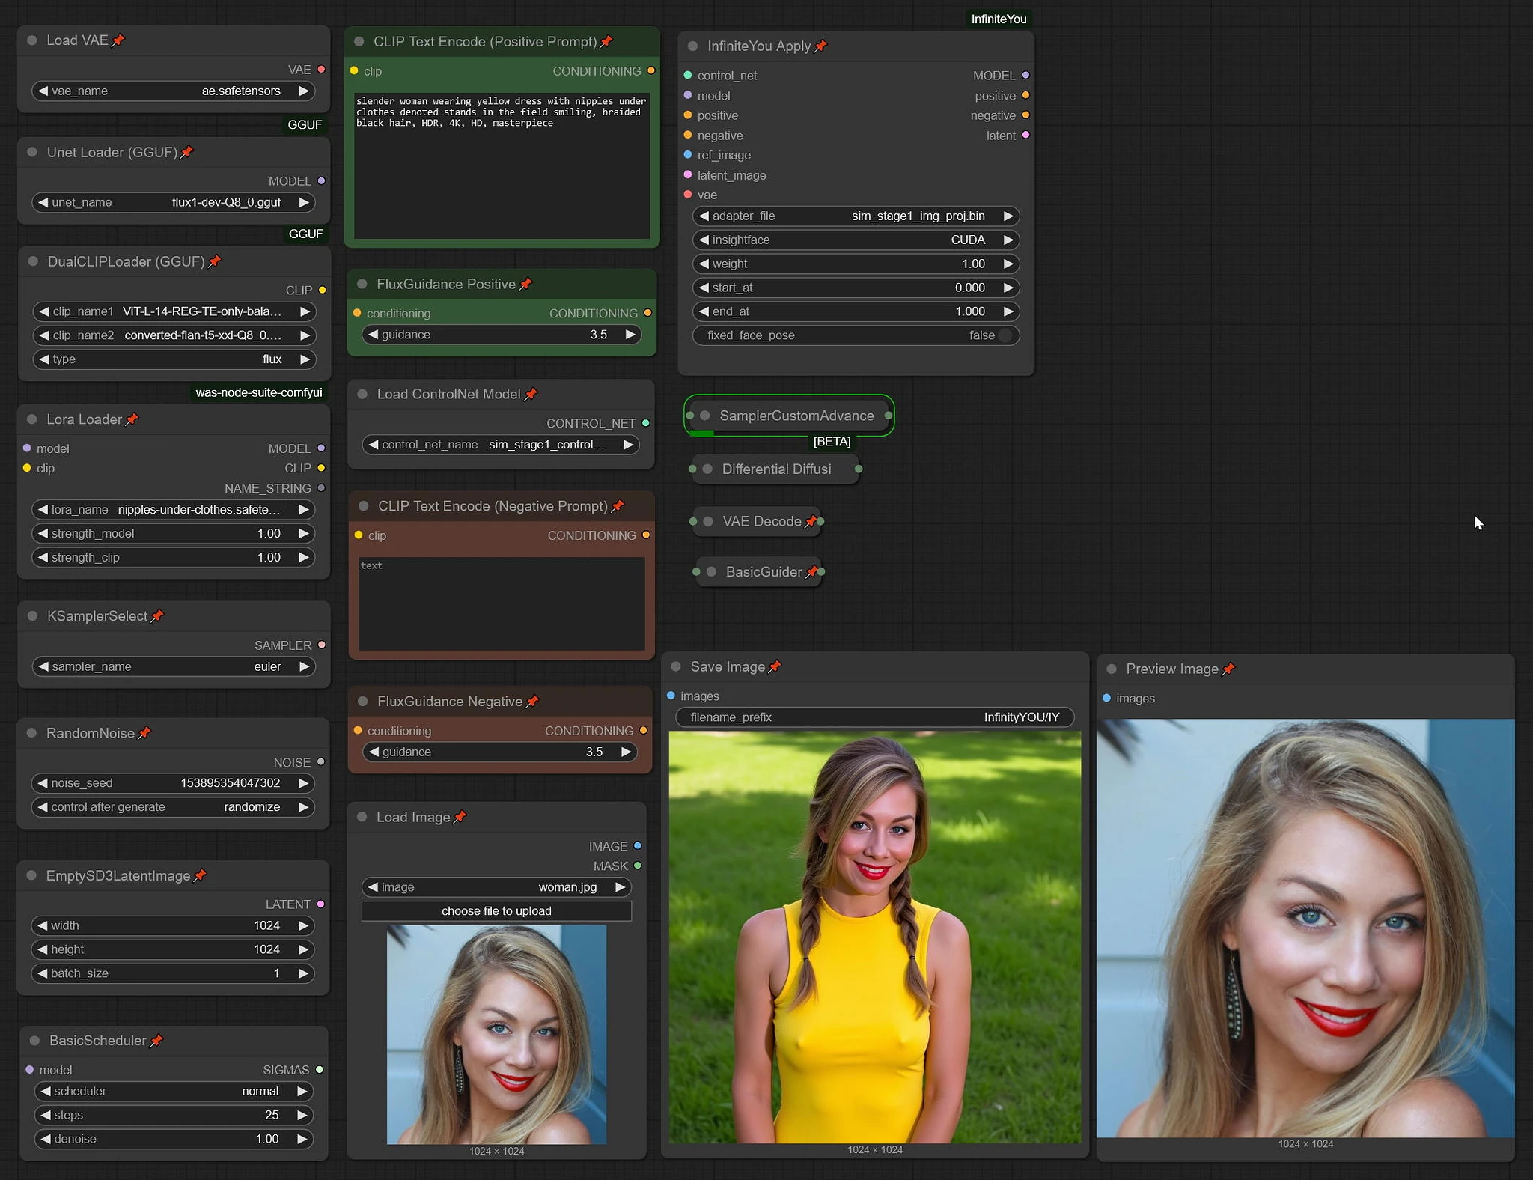Collapse the Load VAE node via its title dot
The image size is (1533, 1180).
click(x=32, y=40)
